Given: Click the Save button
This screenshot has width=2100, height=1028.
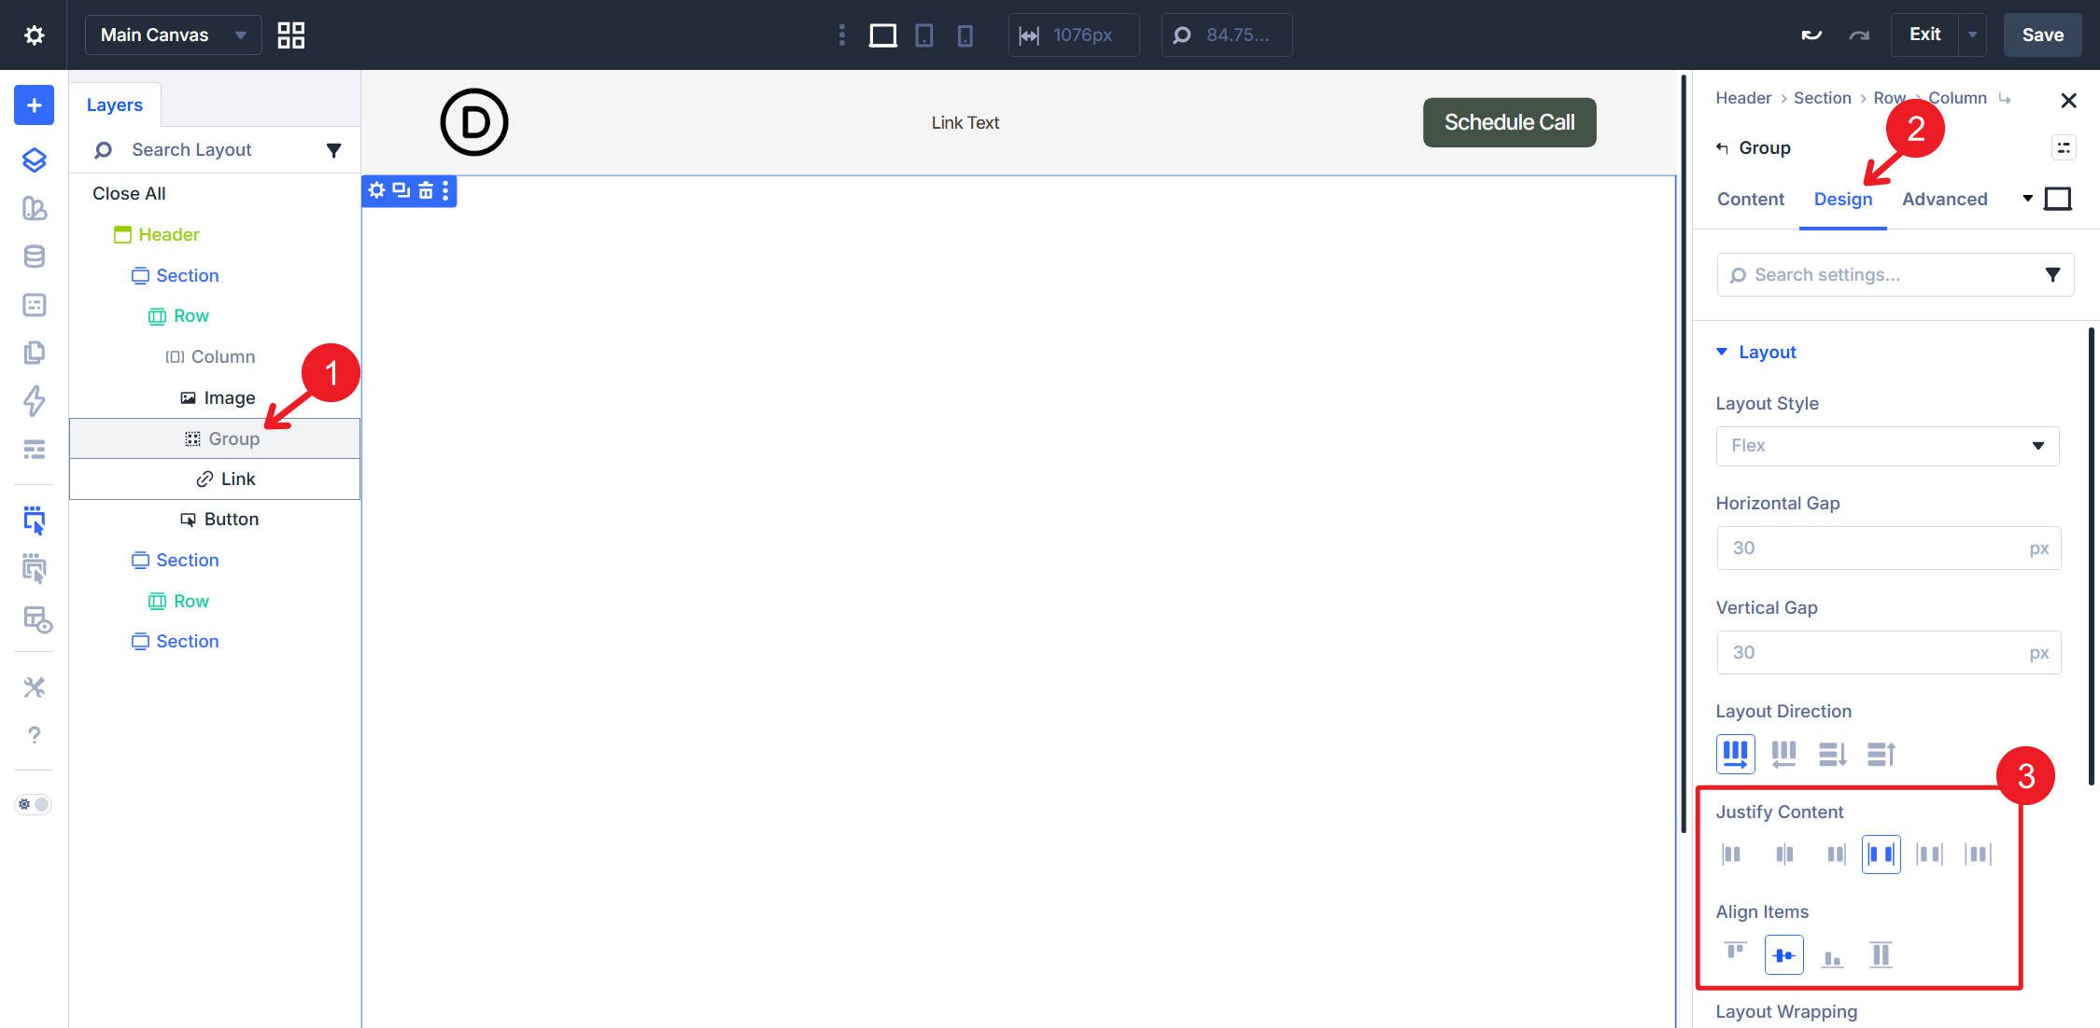Looking at the screenshot, I should pos(2042,35).
